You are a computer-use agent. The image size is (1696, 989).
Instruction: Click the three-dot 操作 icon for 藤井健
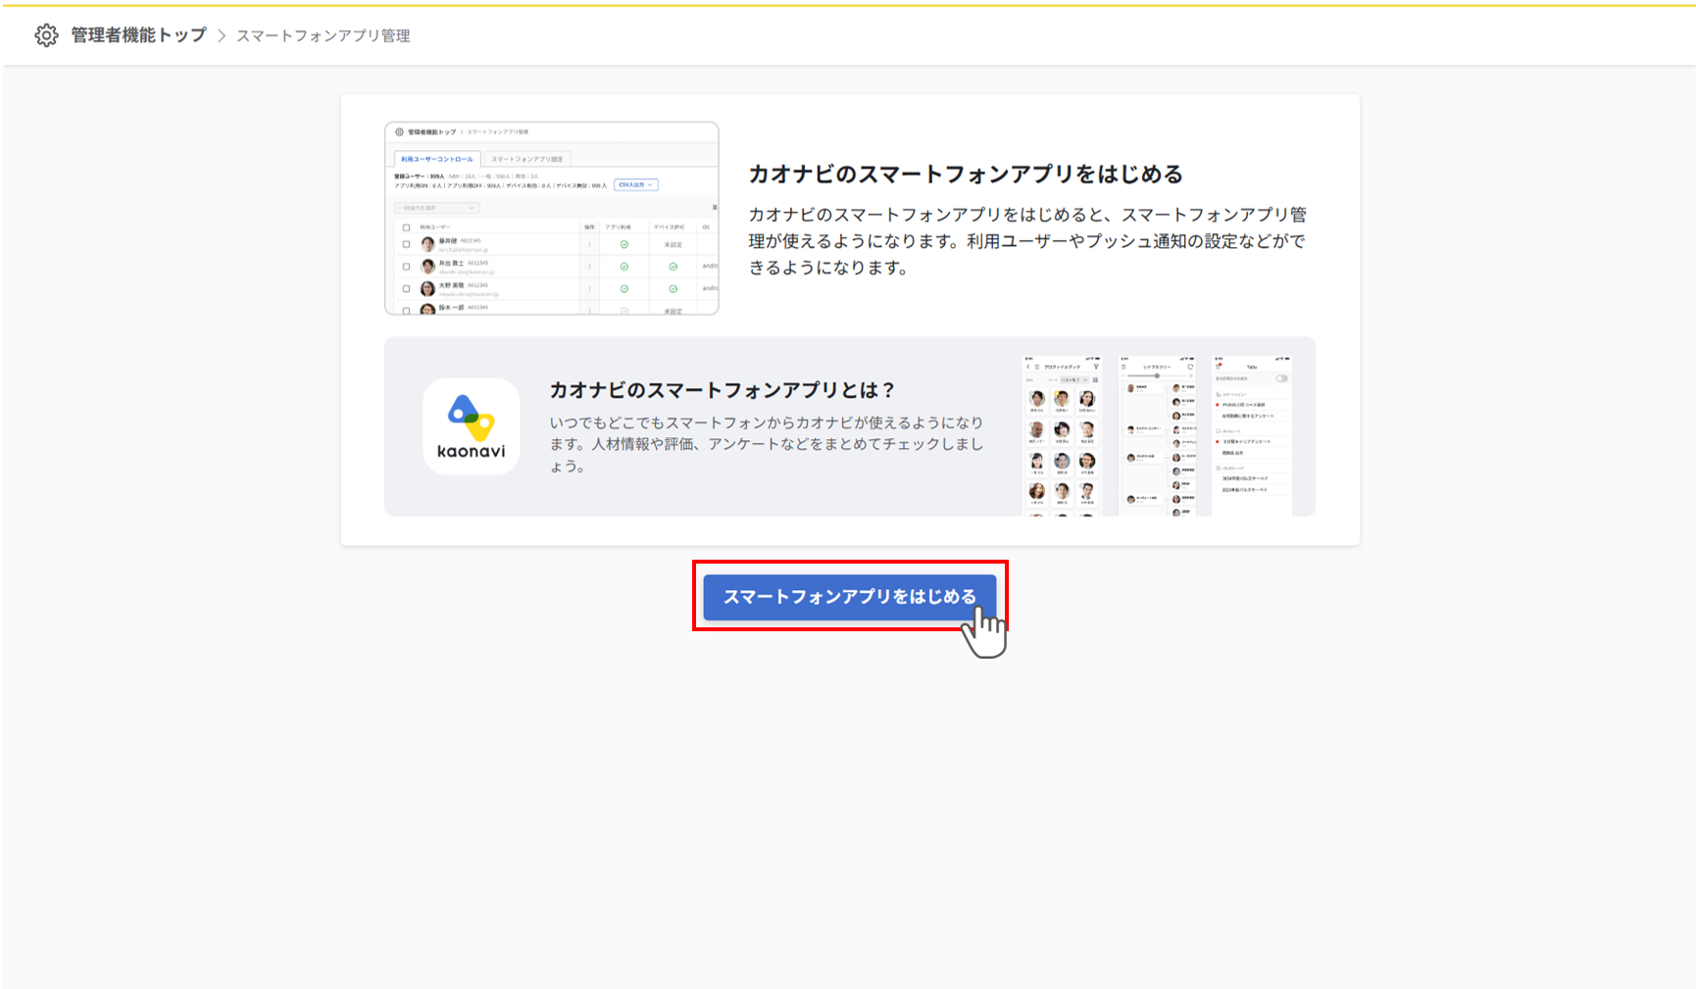point(588,246)
